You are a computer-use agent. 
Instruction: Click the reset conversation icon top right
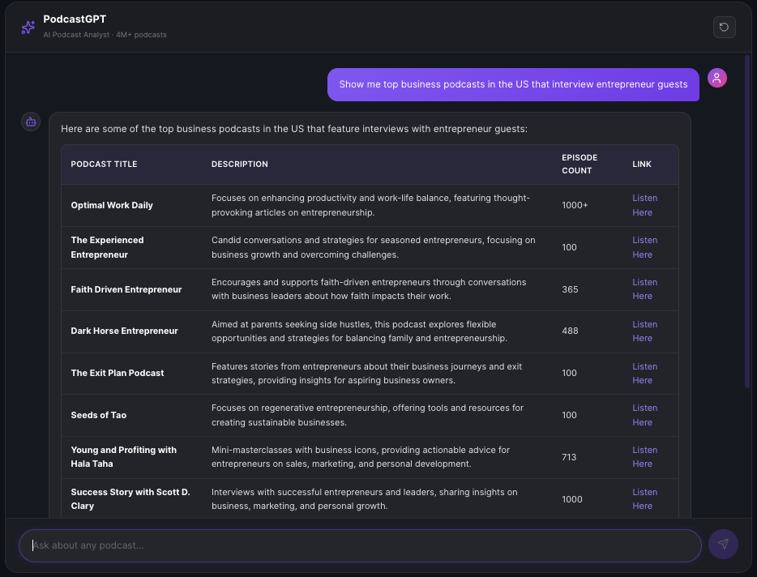click(724, 27)
